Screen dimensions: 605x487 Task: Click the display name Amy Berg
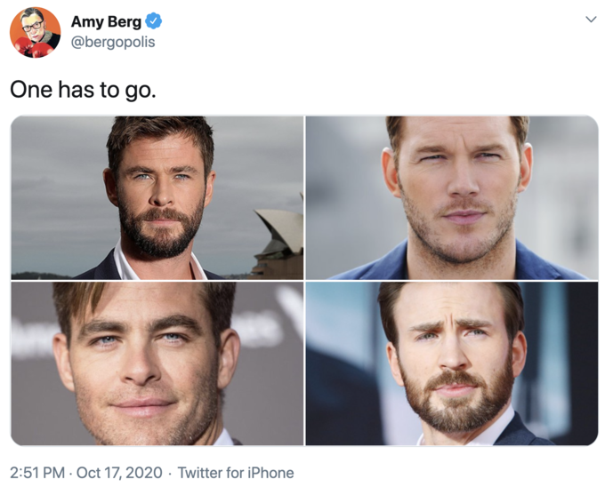click(x=105, y=21)
